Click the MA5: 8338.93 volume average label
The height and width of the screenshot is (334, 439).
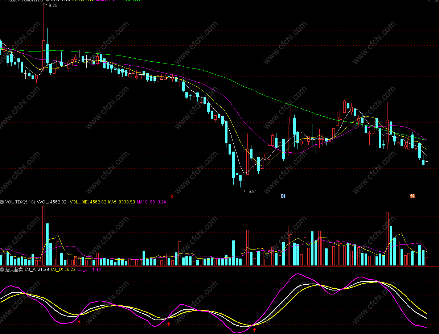coord(121,202)
